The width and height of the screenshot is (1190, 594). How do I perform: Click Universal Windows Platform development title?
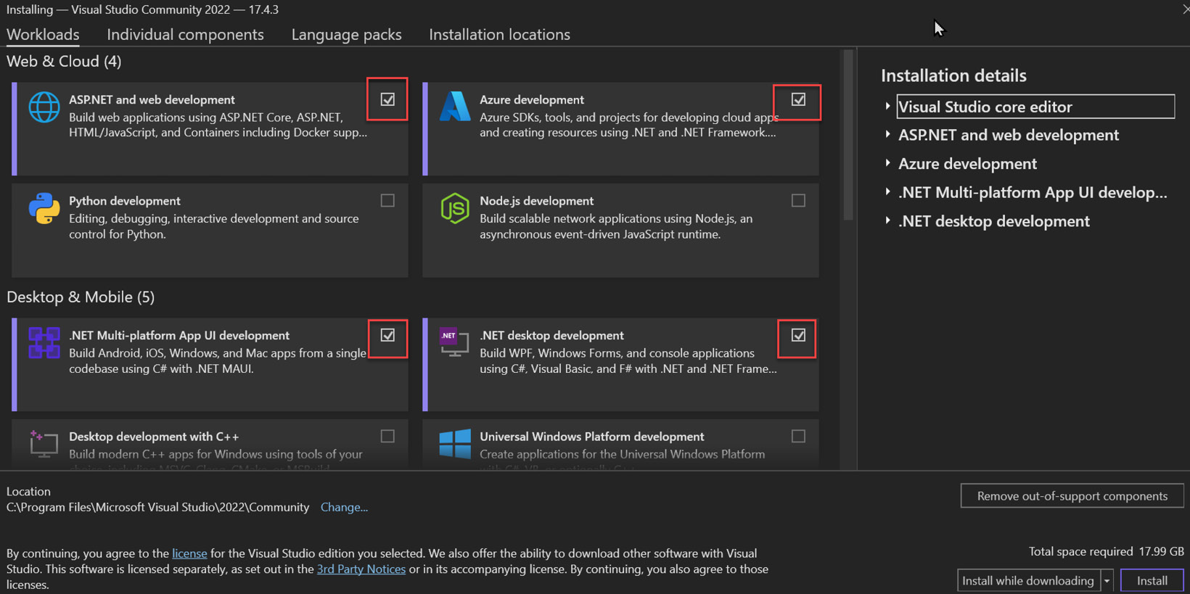click(591, 437)
